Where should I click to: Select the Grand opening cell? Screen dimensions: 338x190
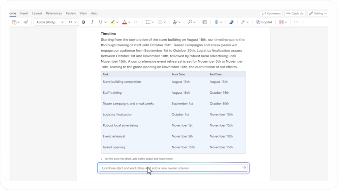(x=114, y=147)
